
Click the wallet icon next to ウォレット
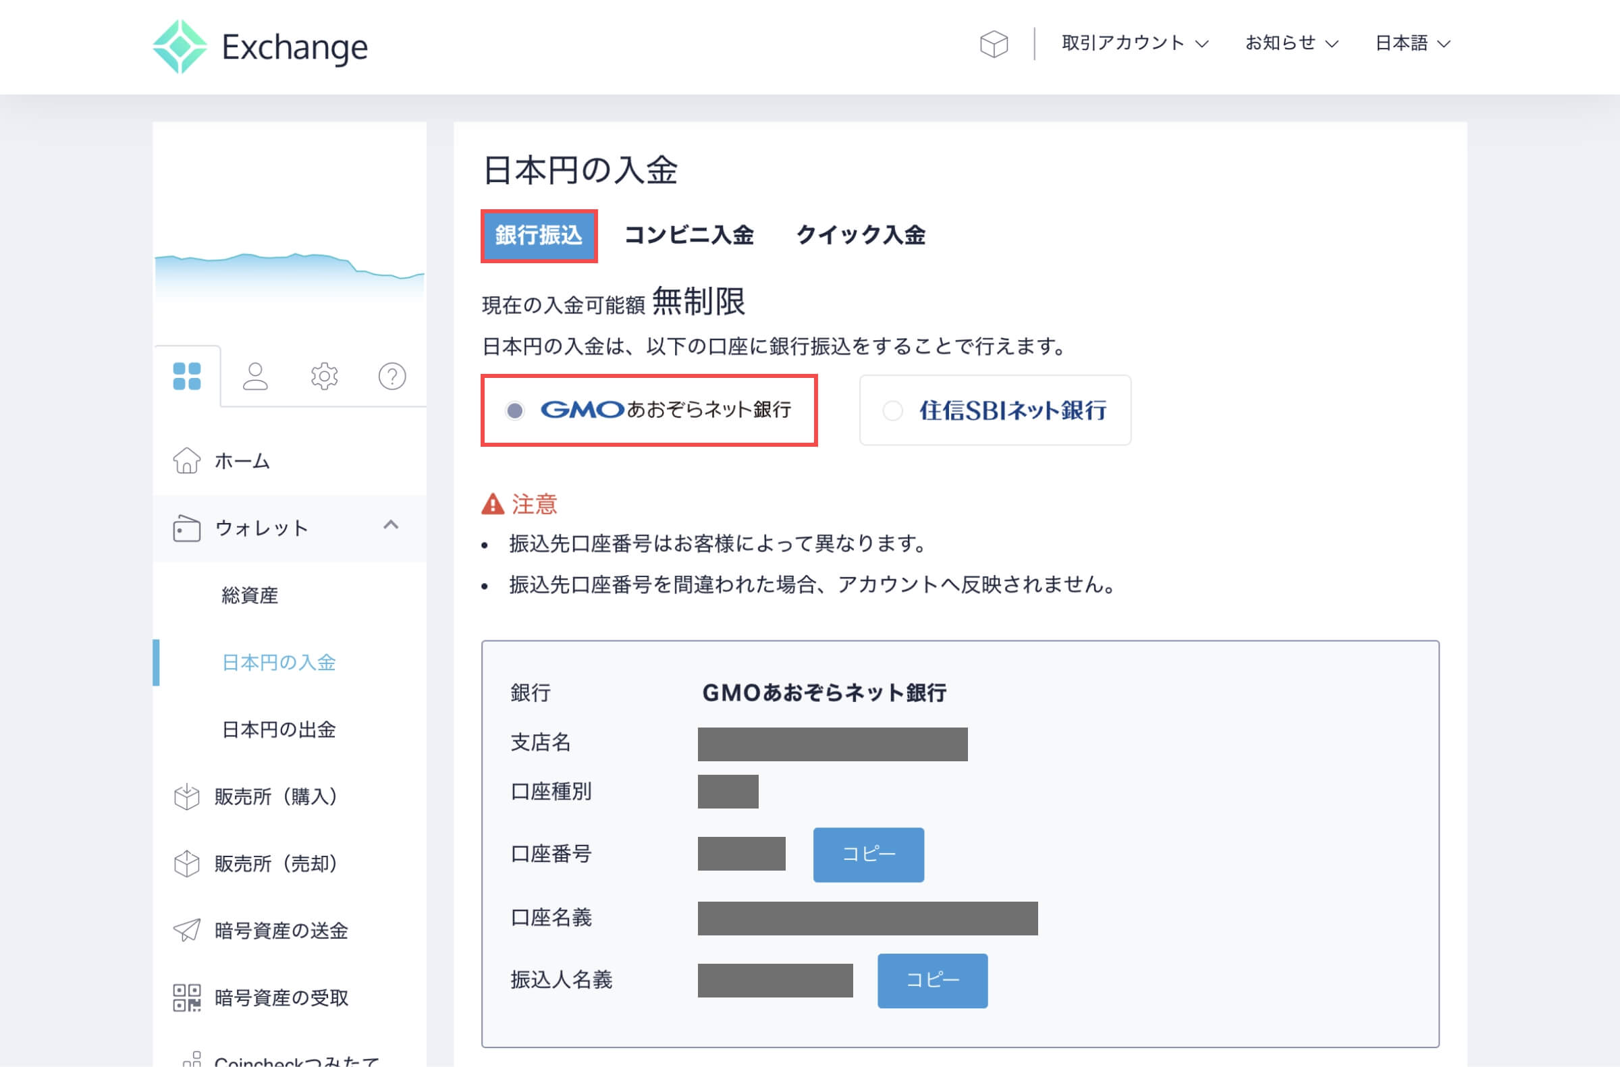tap(186, 528)
